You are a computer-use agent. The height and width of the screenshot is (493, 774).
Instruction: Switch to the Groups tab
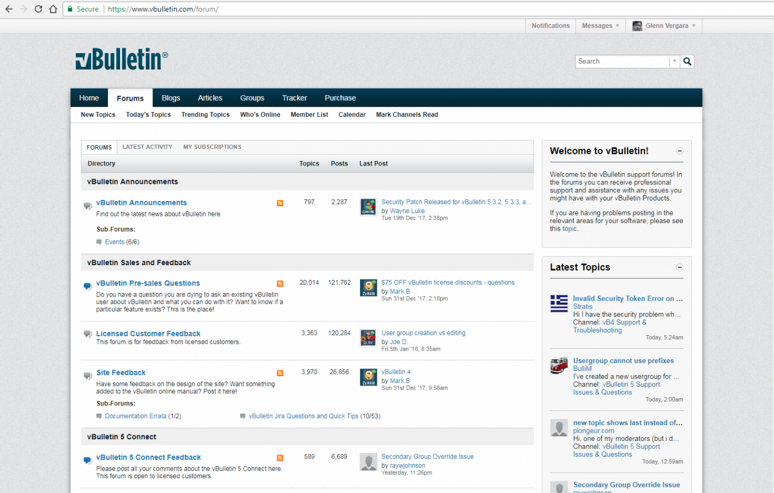(x=252, y=98)
